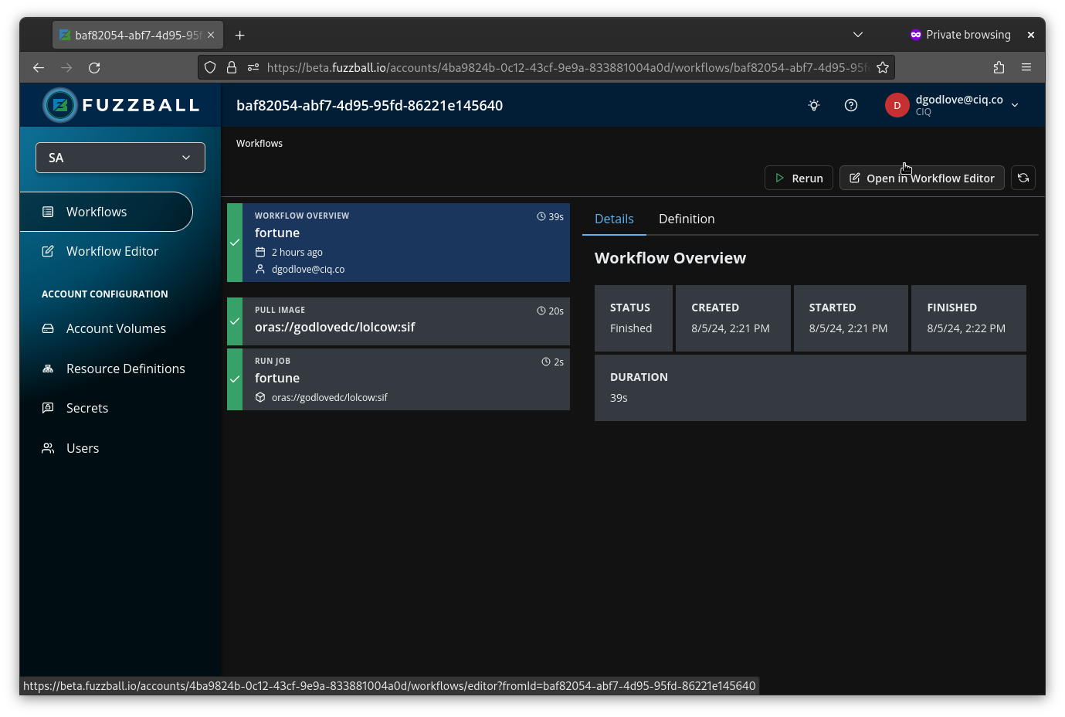Click the refresh workflow icon button
Viewport: 1065px width, 717px height.
point(1023,178)
